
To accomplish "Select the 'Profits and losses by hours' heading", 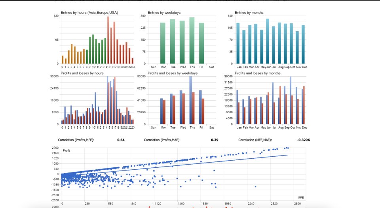I will click(82, 73).
